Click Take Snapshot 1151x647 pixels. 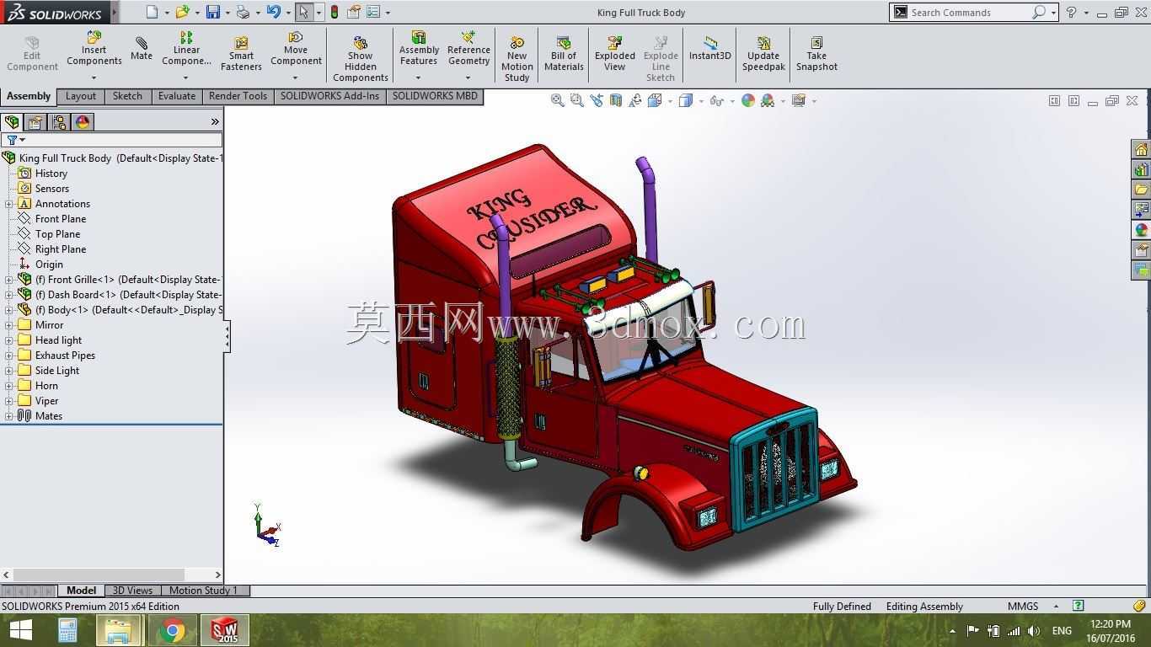[816, 55]
